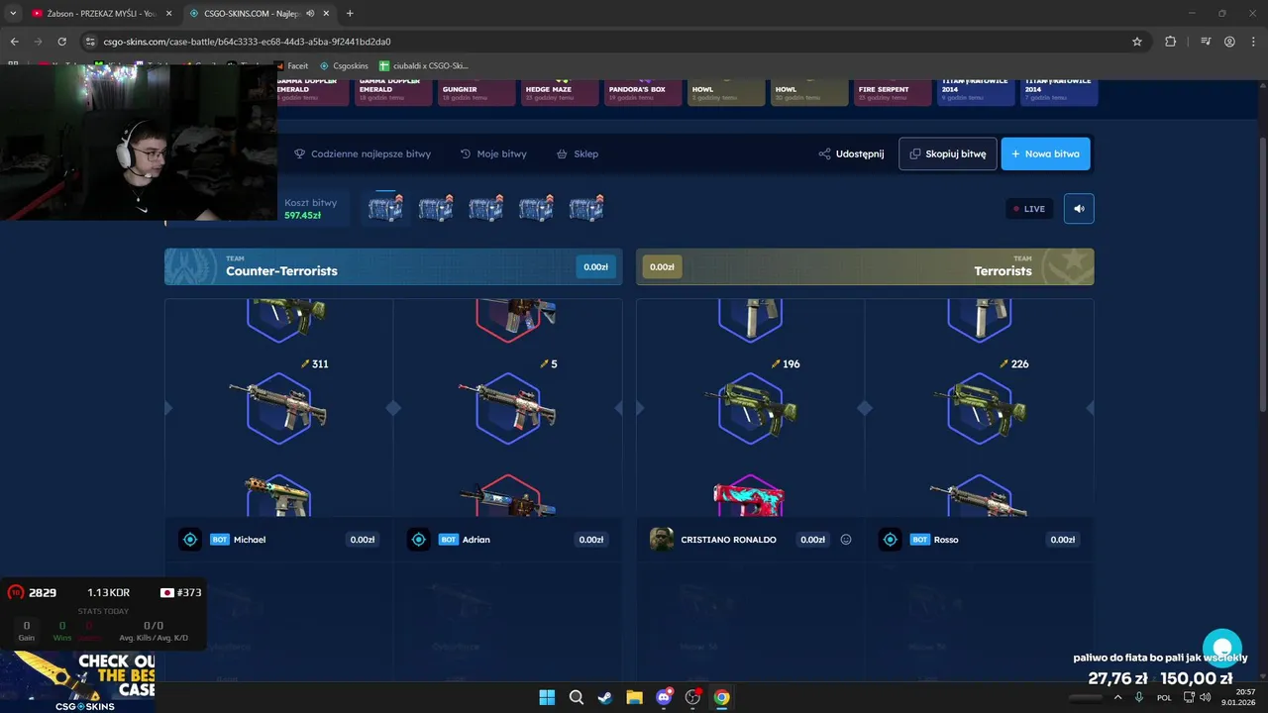The image size is (1268, 713).
Task: Open Steam from the taskbar
Action: pyautogui.click(x=604, y=697)
